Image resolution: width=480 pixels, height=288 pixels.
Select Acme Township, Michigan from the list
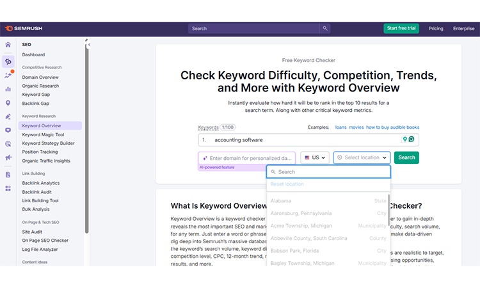328,226
